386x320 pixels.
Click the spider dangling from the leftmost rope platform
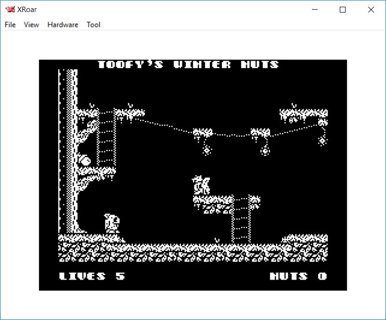click(207, 150)
